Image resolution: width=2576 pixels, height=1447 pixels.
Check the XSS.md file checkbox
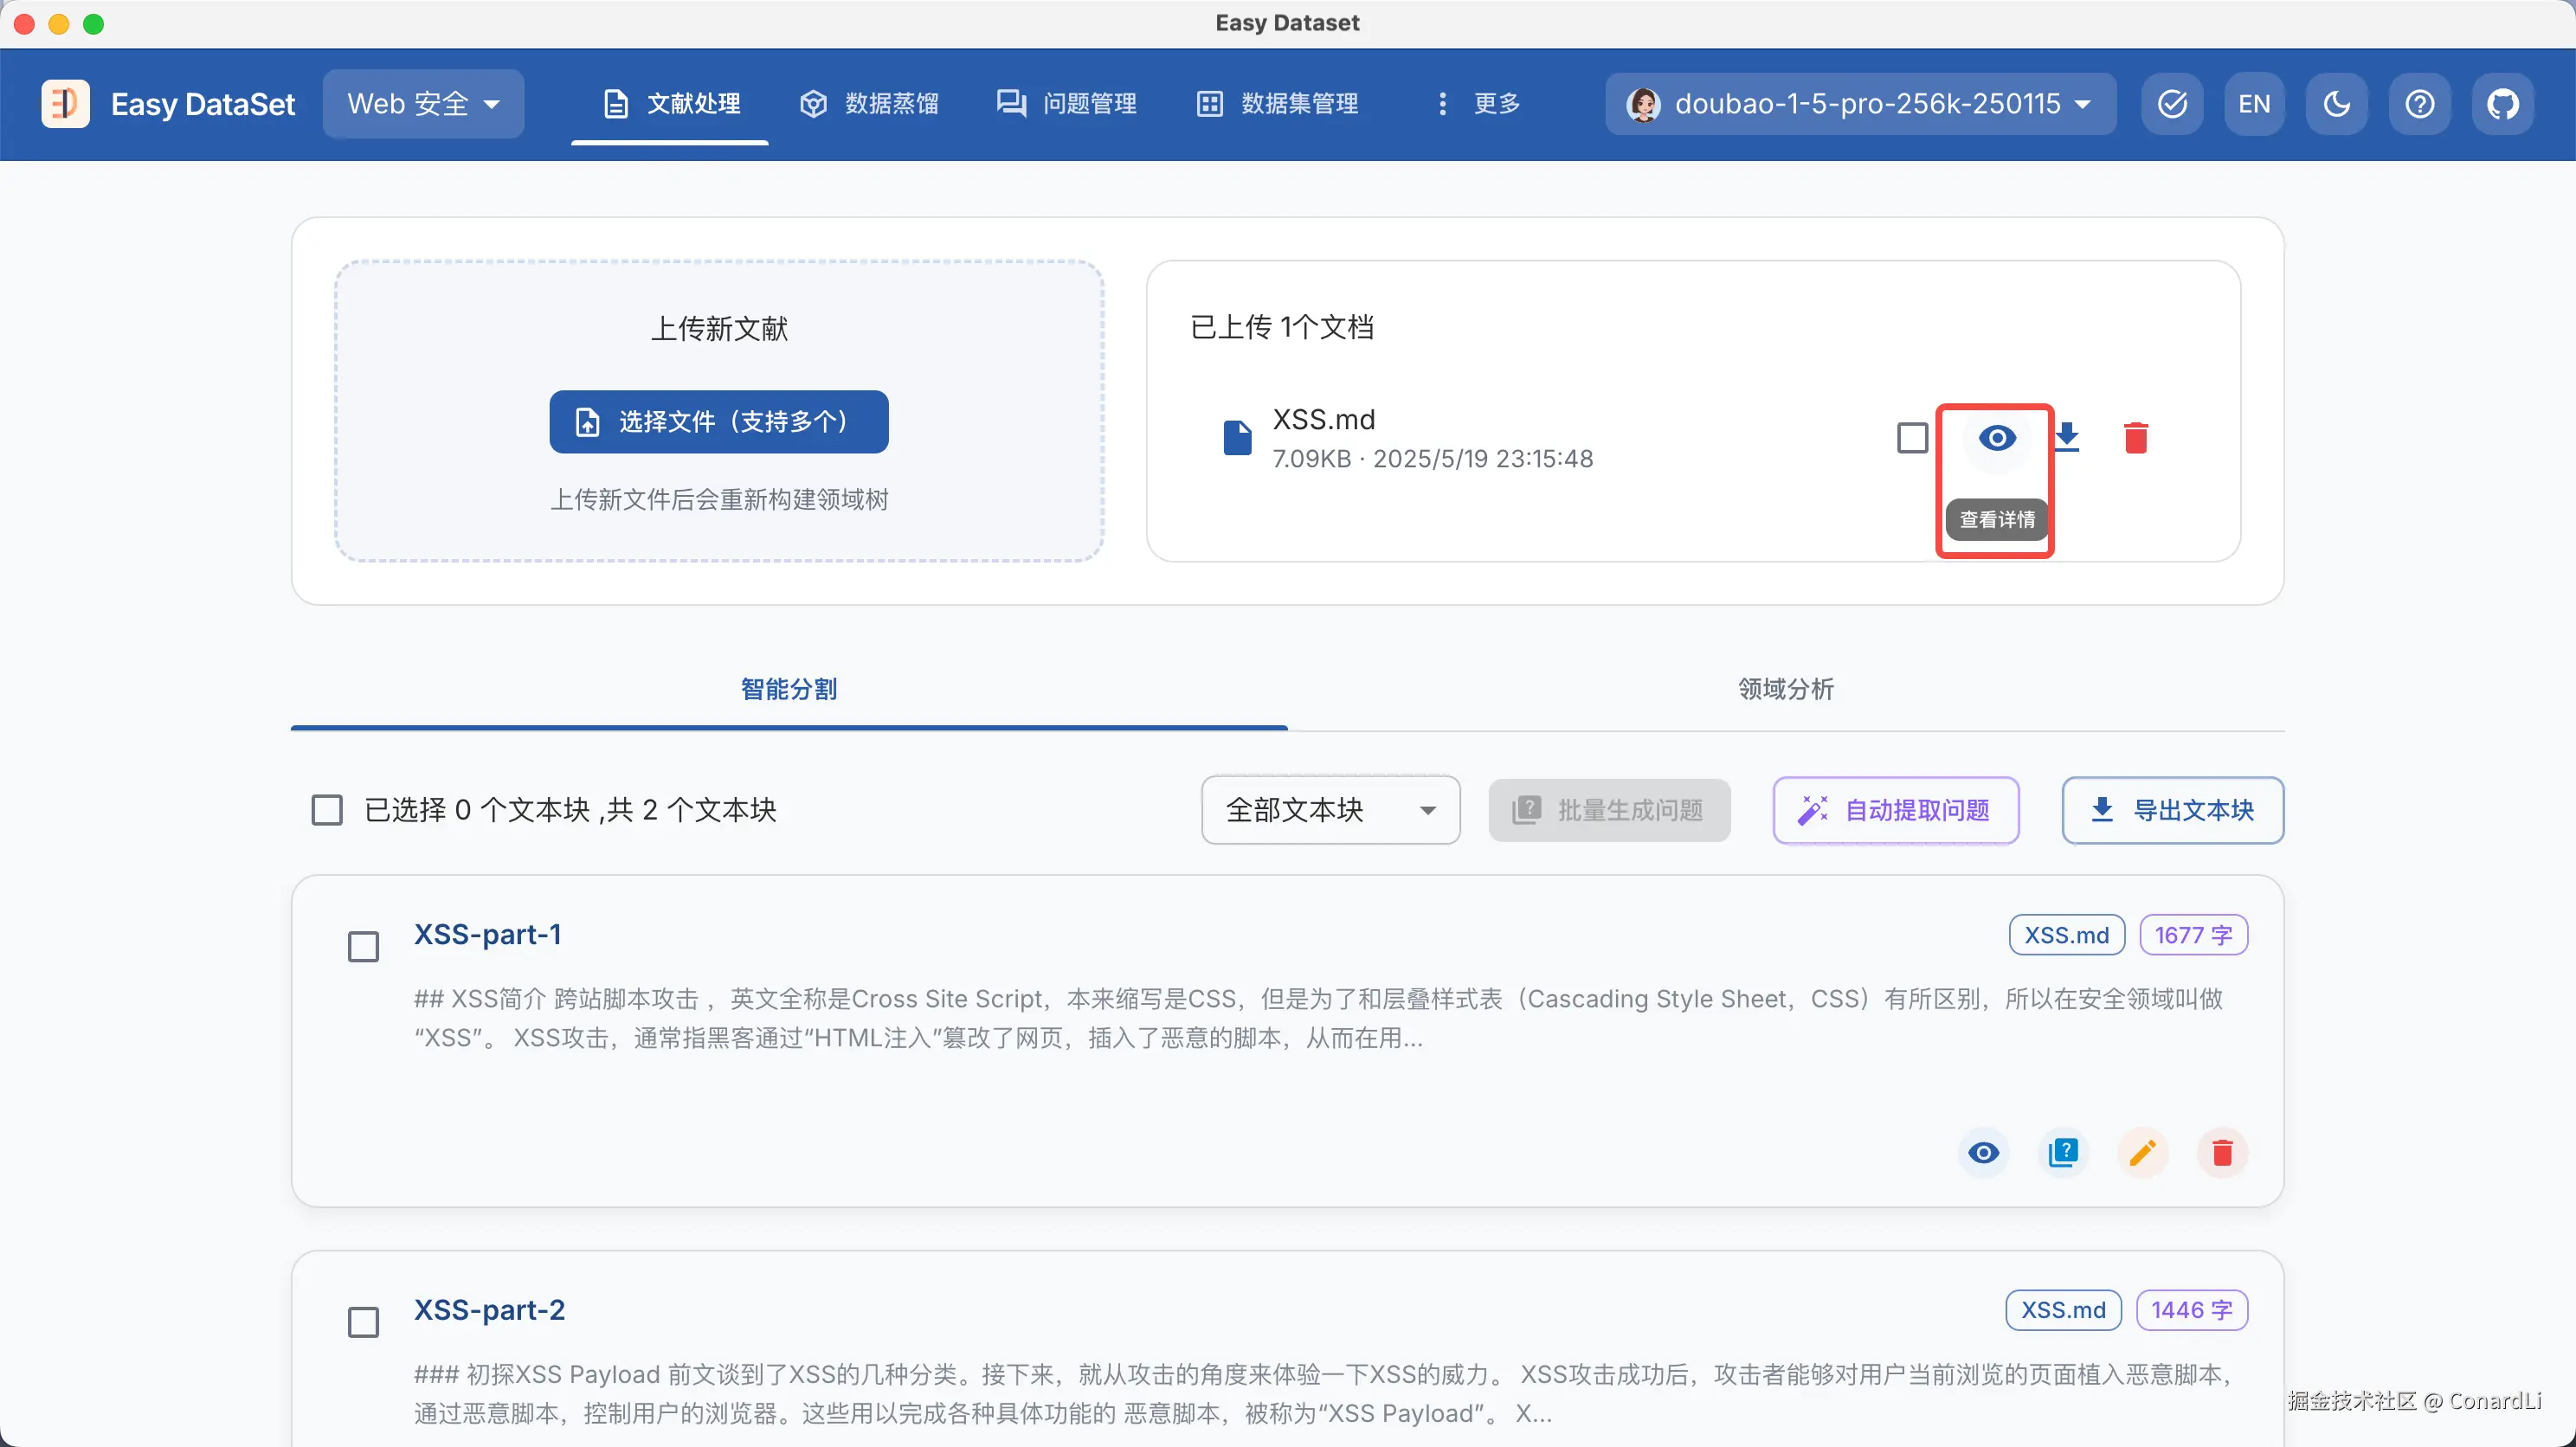point(1912,438)
